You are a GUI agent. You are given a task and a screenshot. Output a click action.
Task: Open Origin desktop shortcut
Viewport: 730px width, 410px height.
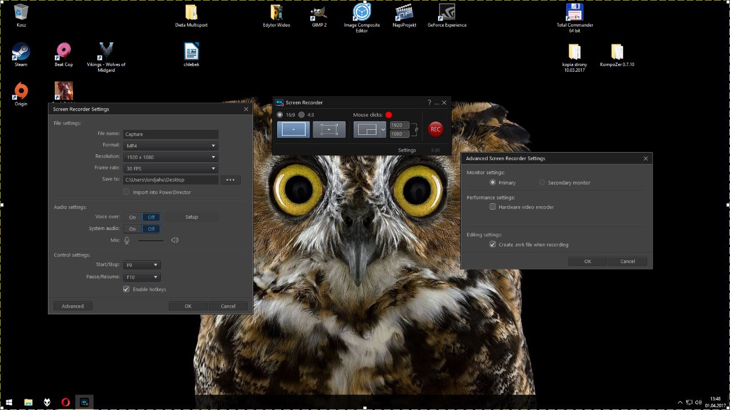[x=21, y=94]
